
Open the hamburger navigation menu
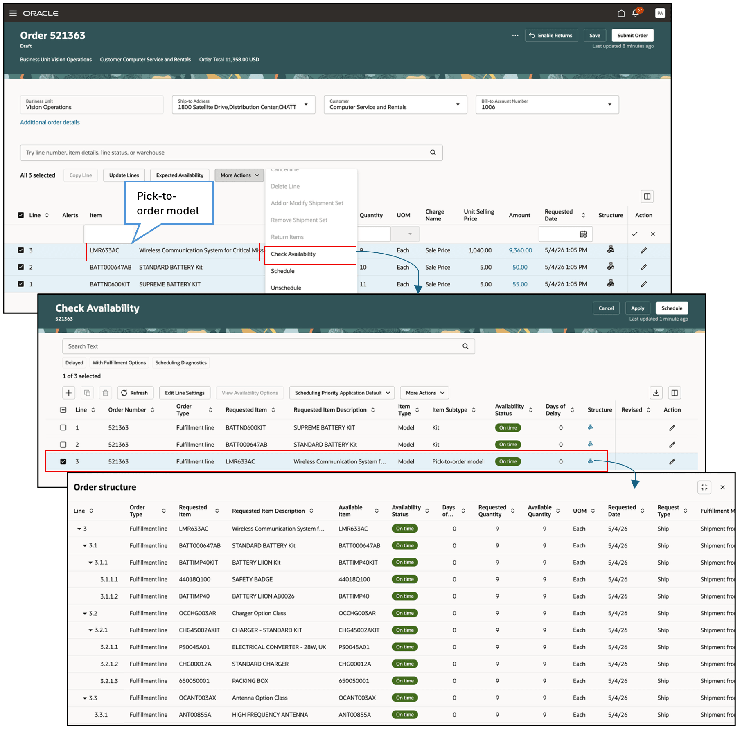click(13, 13)
